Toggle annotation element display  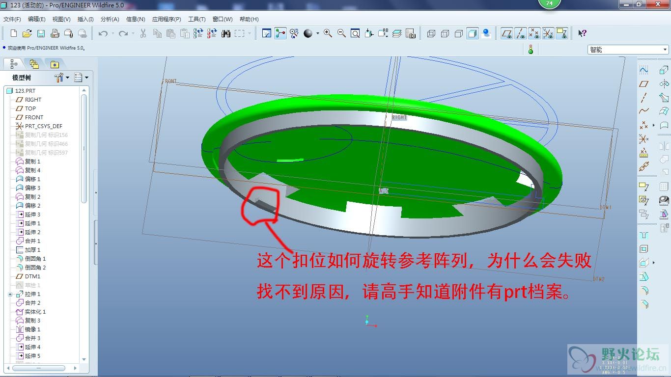[x=562, y=33]
